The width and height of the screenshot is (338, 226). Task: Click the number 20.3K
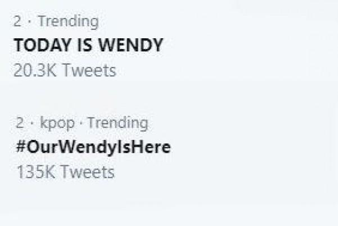point(35,71)
